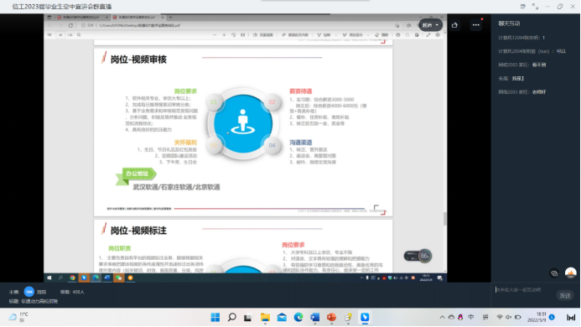The width and height of the screenshot is (581, 327).
Task: Open the weather widget showing 11°C
Action: click(18, 317)
